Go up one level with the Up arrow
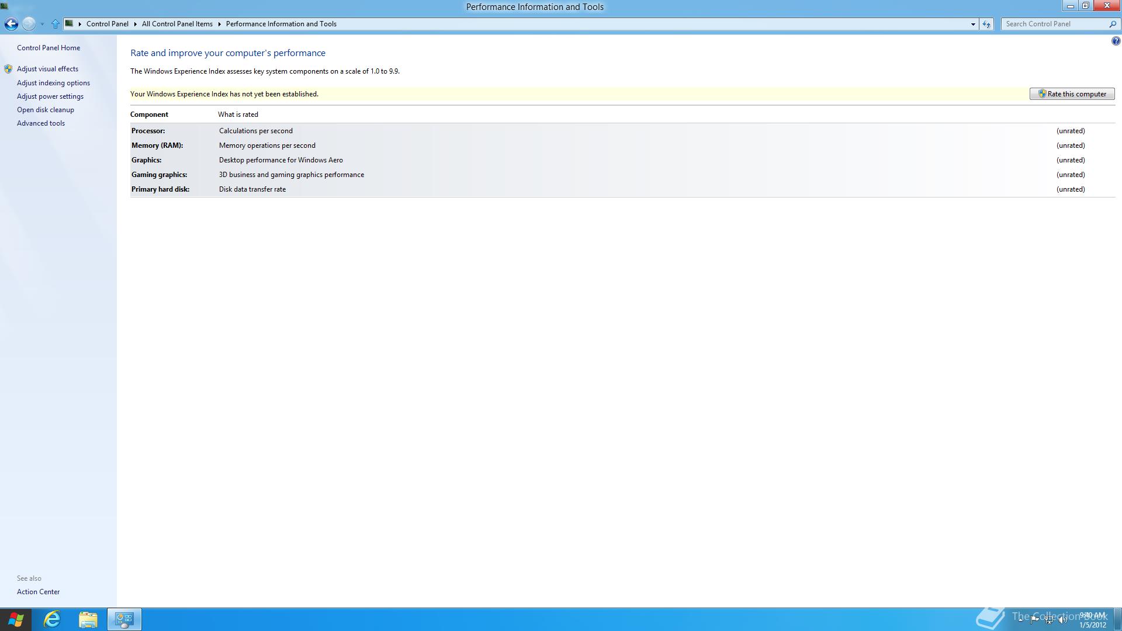Viewport: 1122px width, 631px height. pos(56,24)
